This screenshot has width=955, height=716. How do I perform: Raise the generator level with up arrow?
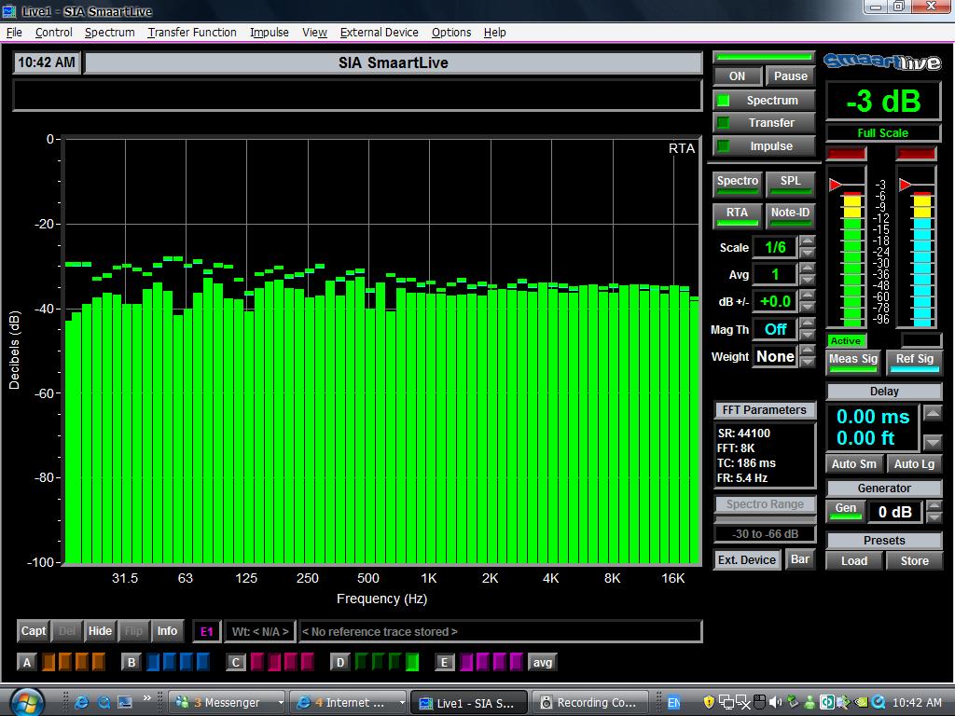[934, 506]
